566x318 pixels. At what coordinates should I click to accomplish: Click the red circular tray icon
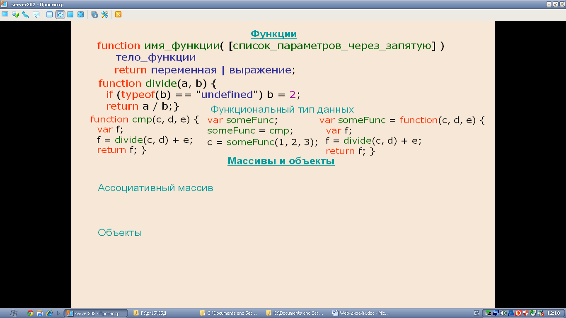518,313
